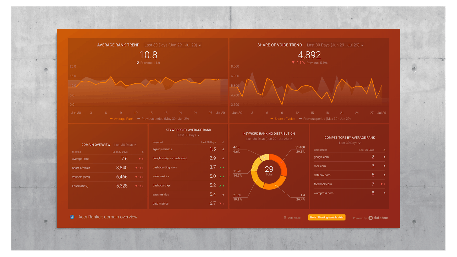
Task: Click the AccuRanker: domain overview title
Action: [108, 217]
